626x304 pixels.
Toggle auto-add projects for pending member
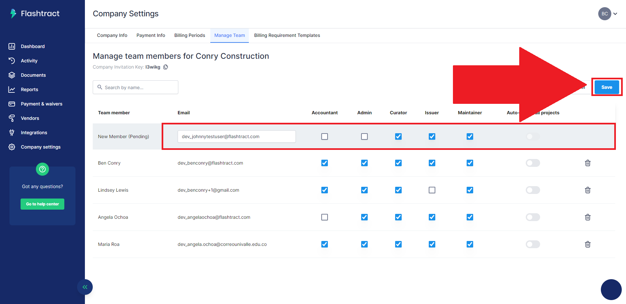(533, 136)
